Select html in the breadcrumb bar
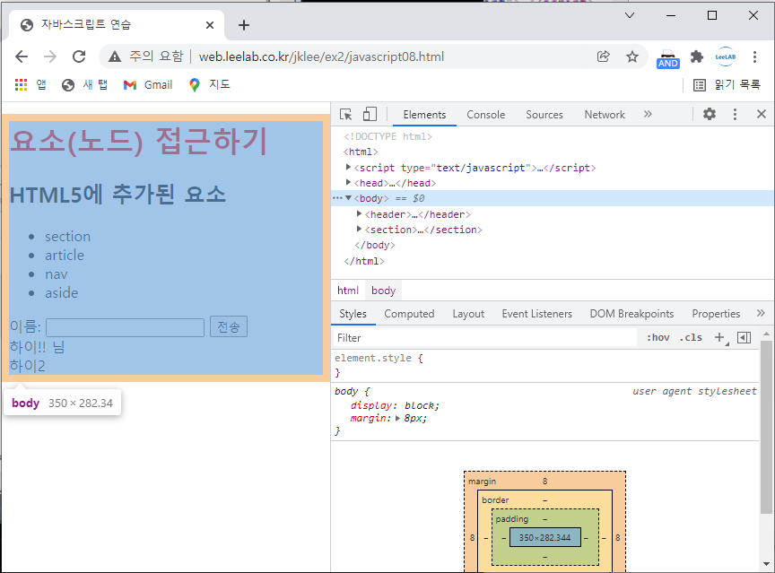775x573 pixels. tap(348, 291)
